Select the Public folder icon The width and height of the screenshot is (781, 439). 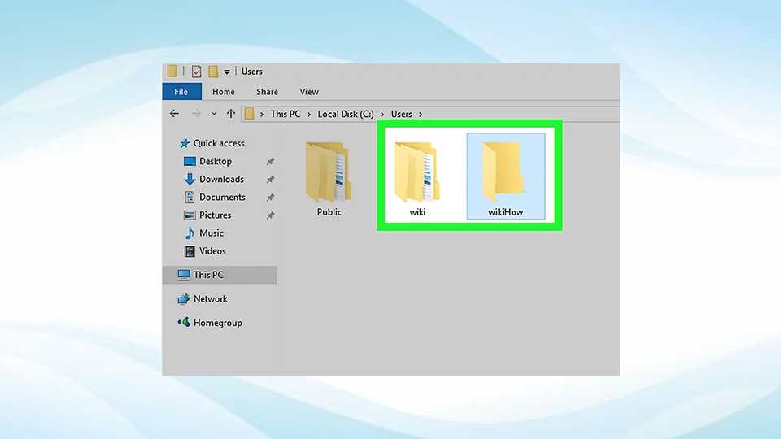[329, 174]
